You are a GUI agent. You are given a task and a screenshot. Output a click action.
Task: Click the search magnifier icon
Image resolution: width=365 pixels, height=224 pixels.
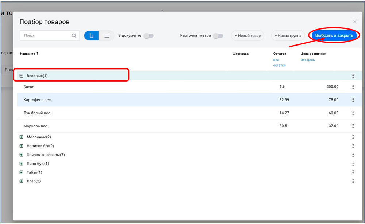(x=74, y=36)
